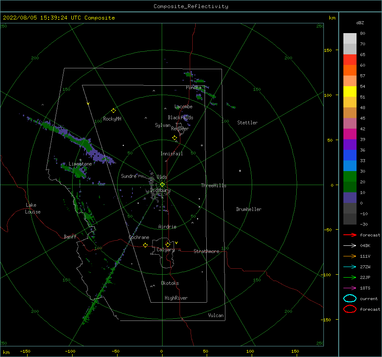This screenshot has width=382, height=357.
Task: Click the yellow diamond inside Calgary outline
Action: (x=168, y=245)
